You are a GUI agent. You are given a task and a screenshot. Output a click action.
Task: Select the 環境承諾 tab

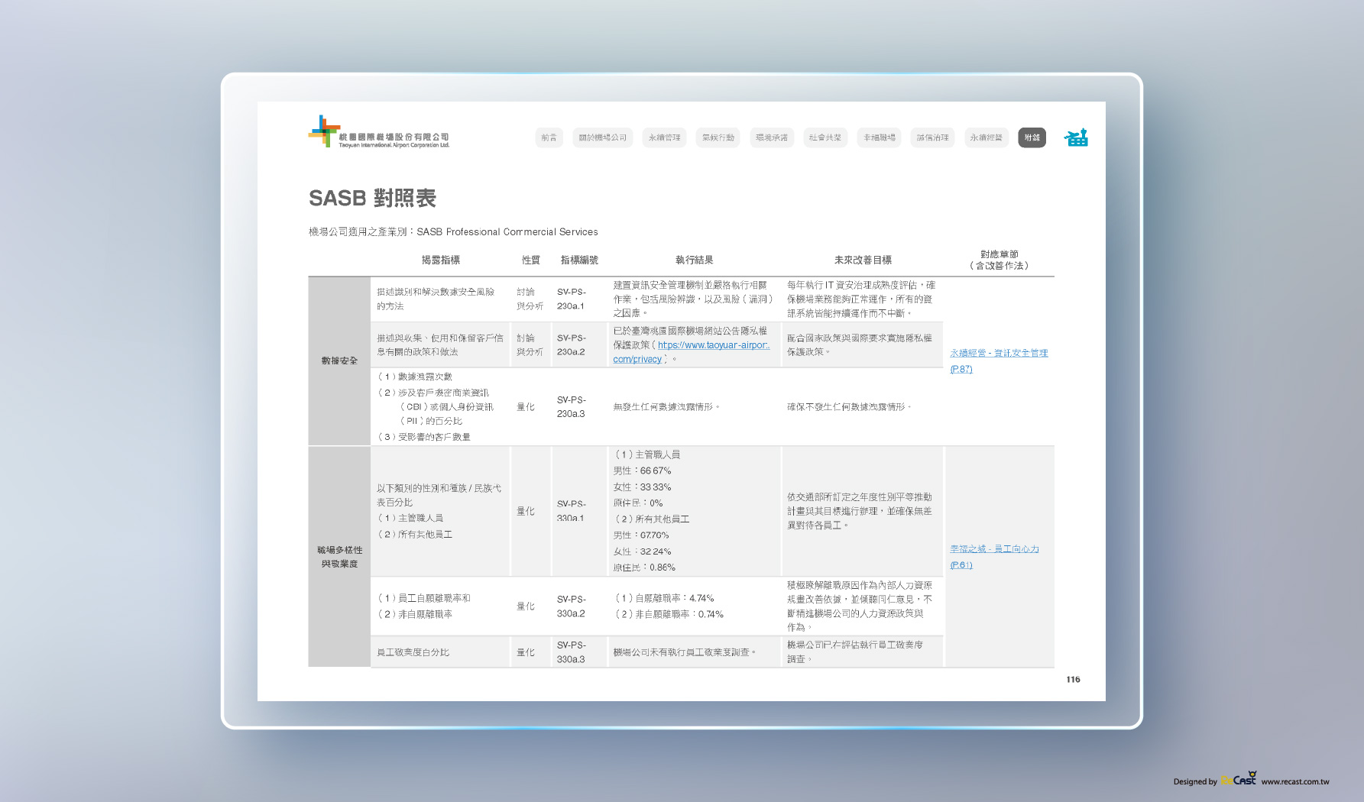(772, 137)
